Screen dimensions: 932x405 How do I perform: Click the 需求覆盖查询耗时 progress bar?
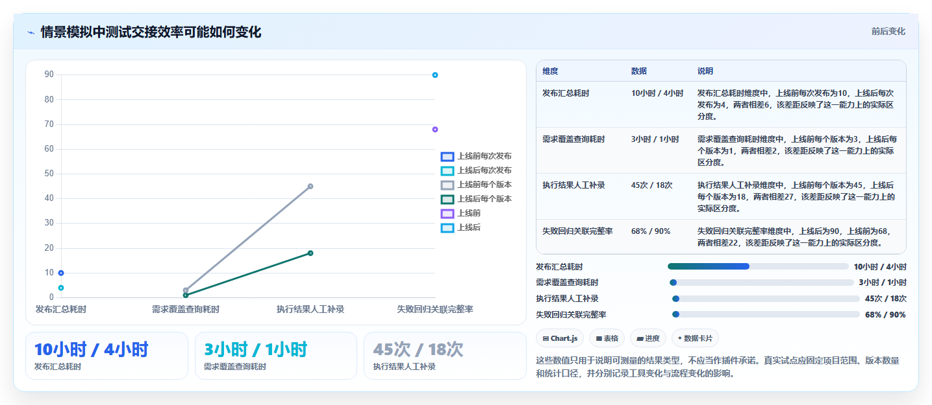(761, 283)
